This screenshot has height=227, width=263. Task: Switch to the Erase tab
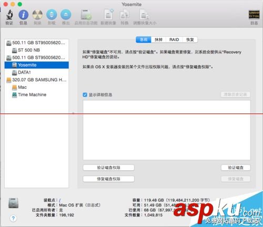158,39
